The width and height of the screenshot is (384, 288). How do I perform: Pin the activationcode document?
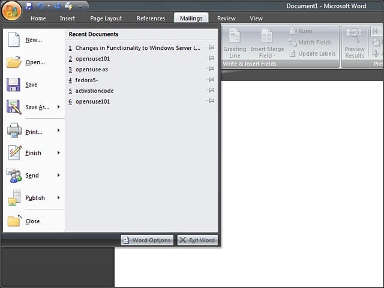211,90
